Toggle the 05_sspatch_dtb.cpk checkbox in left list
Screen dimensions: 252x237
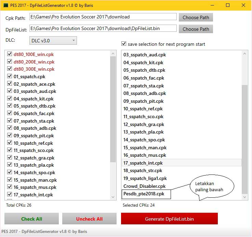coord(10,106)
